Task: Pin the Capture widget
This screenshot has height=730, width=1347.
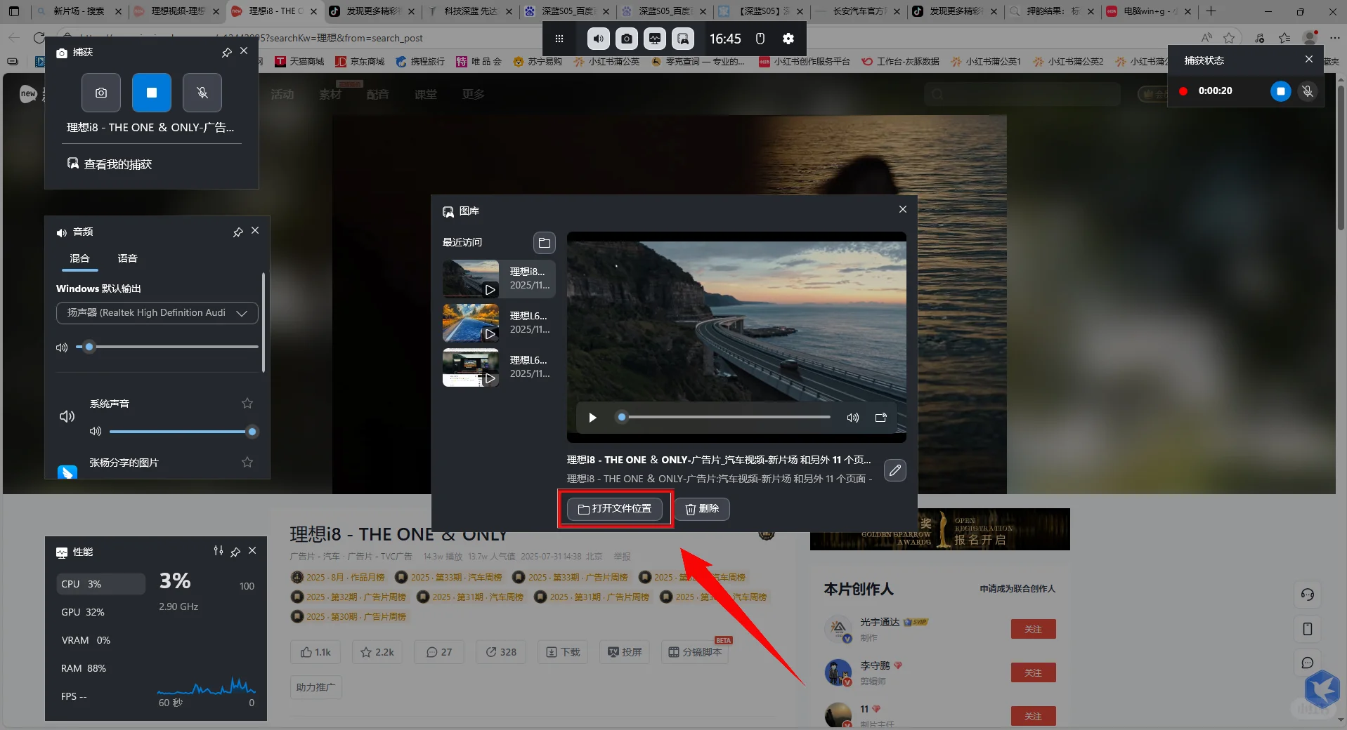Action: [226, 52]
